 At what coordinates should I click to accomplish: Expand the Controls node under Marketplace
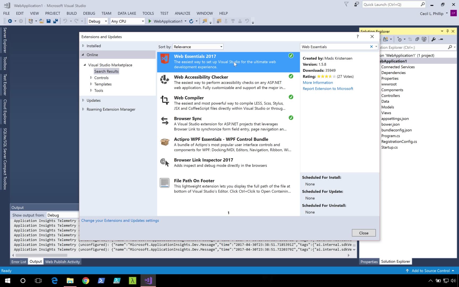click(91, 78)
